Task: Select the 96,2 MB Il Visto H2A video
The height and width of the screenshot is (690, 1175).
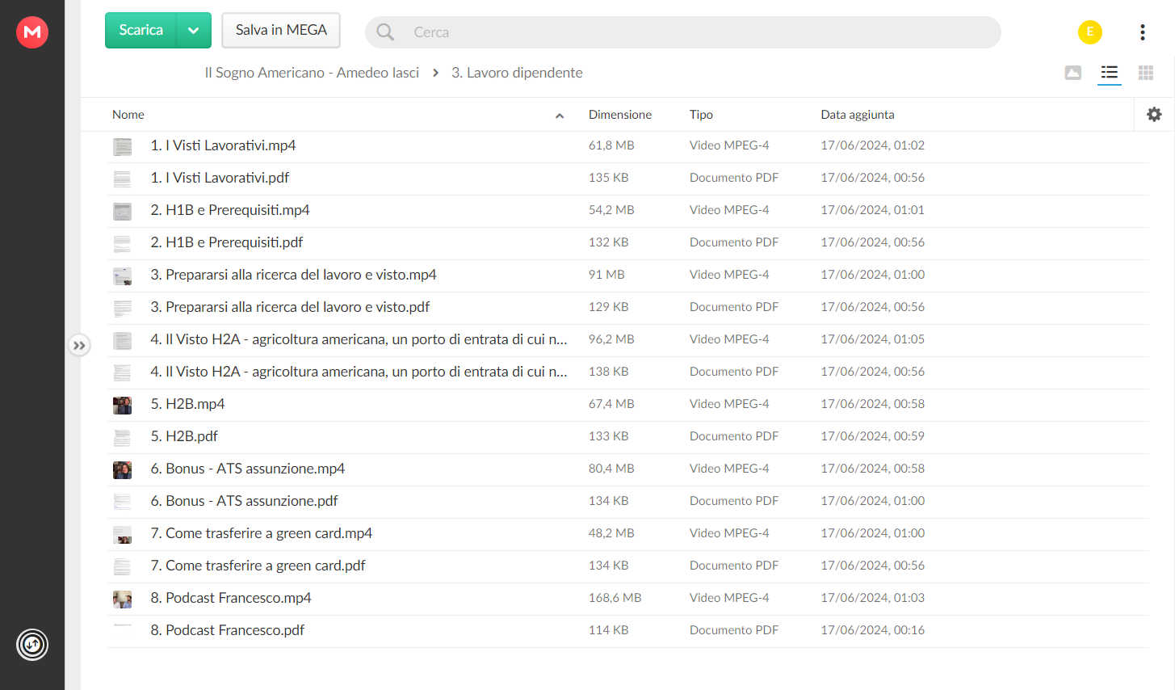Action: click(x=628, y=340)
